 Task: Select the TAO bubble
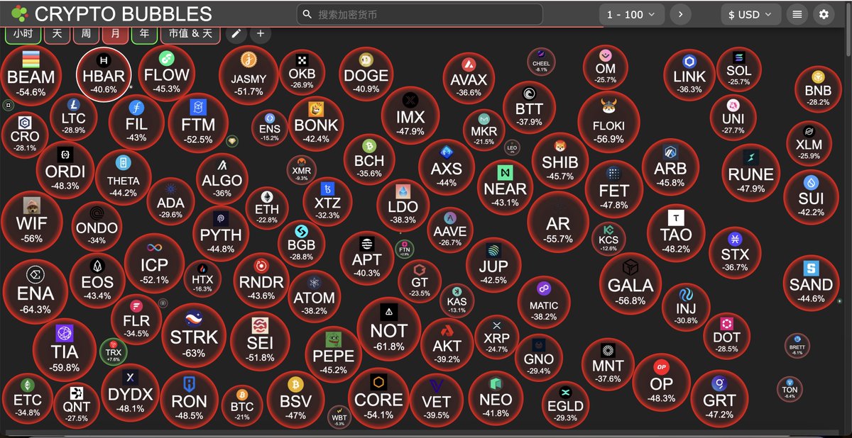675,233
